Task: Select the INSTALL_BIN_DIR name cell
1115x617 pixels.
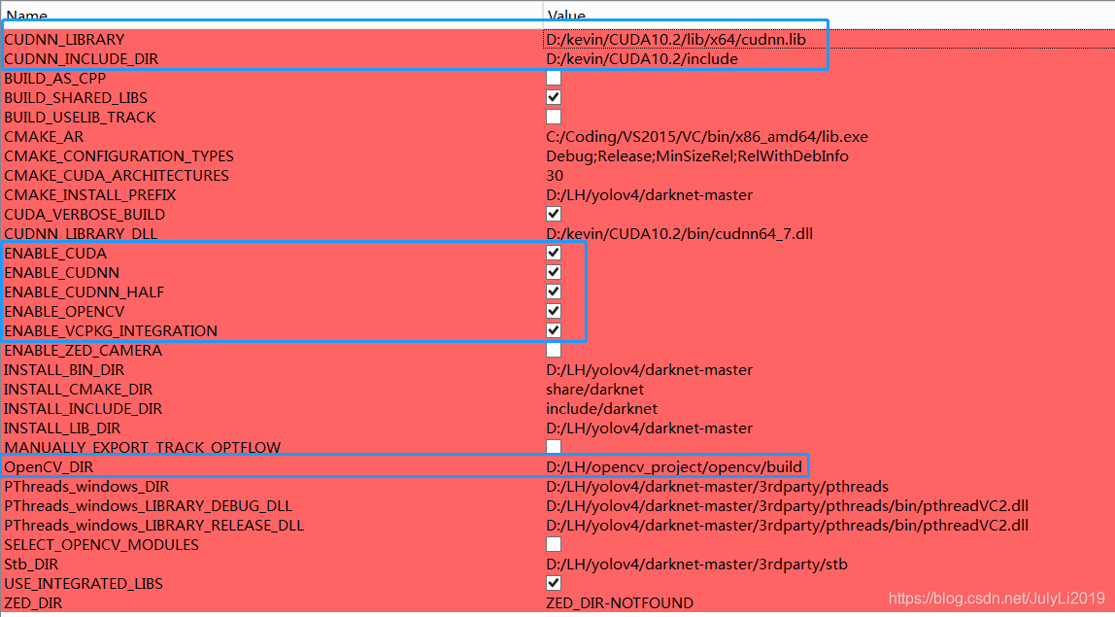Action: point(65,369)
